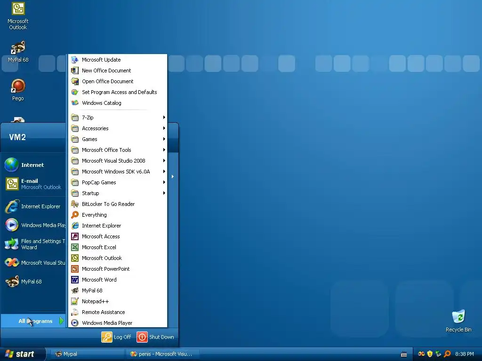The width and height of the screenshot is (482, 361).
Task: Open Windows Media Player in programs list
Action: [117, 323]
